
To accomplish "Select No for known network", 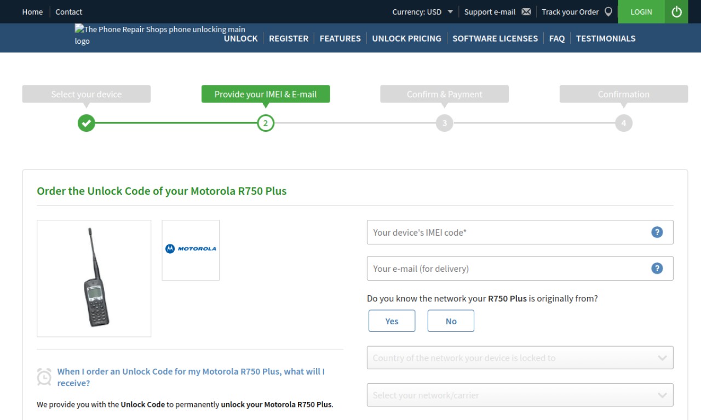I will (451, 321).
